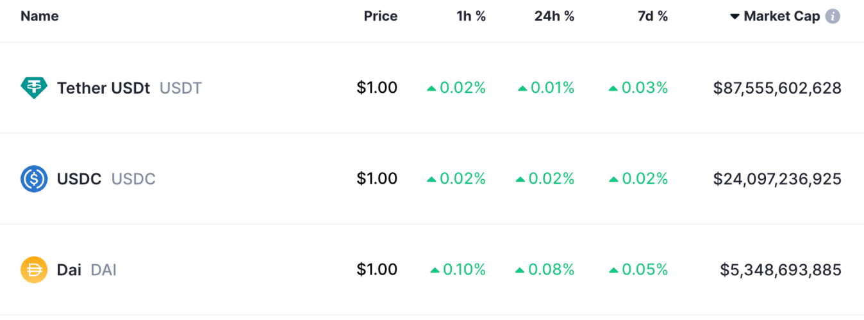
Task: Click the USDT ticker symbol text
Action: 181,88
